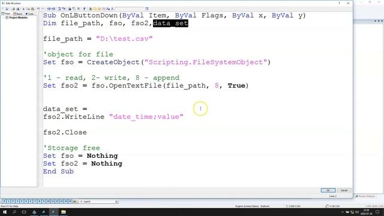The height and width of the screenshot is (216, 384).
Task: Click the blue funnel-shaped toolbar icon
Action: coord(85,9)
